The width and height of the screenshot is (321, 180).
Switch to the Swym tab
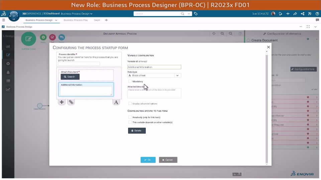[97, 20]
